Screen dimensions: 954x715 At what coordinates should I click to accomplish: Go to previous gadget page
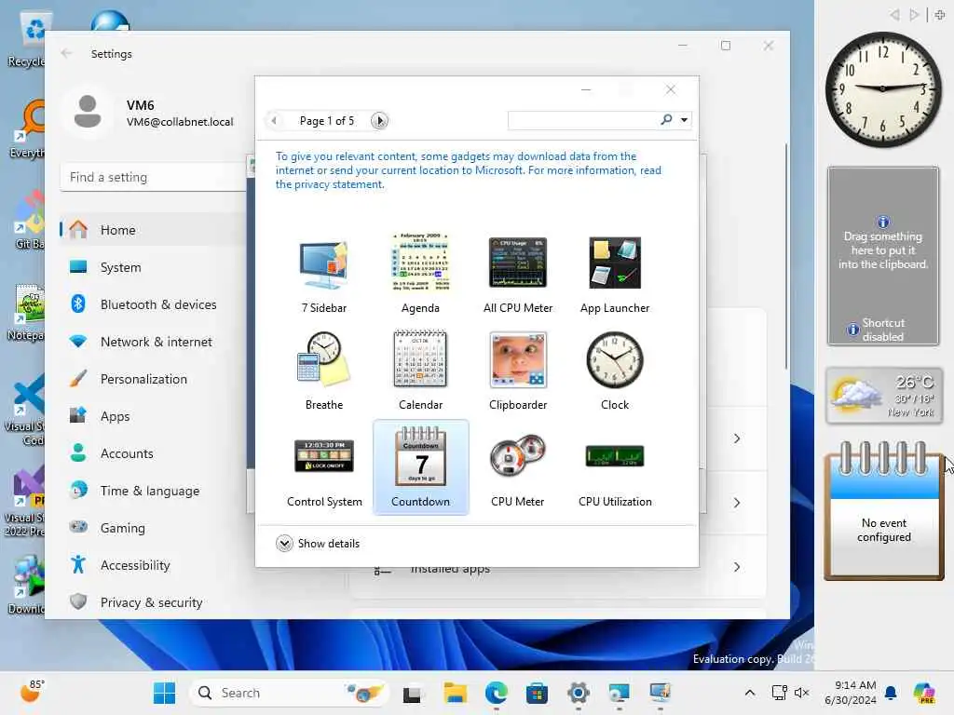[274, 120]
